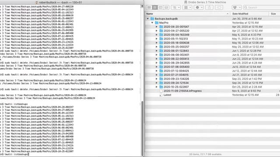This screenshot has width=280, height=157.
Task: Open the Finder gear action menu
Action: (x=199, y=7)
